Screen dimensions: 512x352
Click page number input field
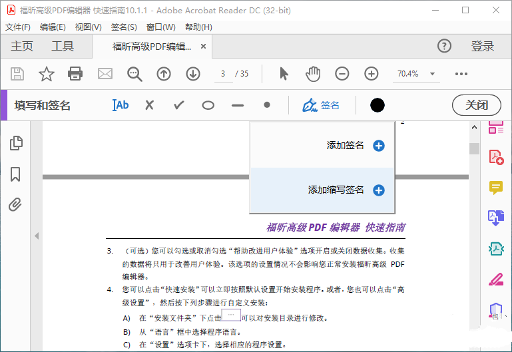coord(223,74)
